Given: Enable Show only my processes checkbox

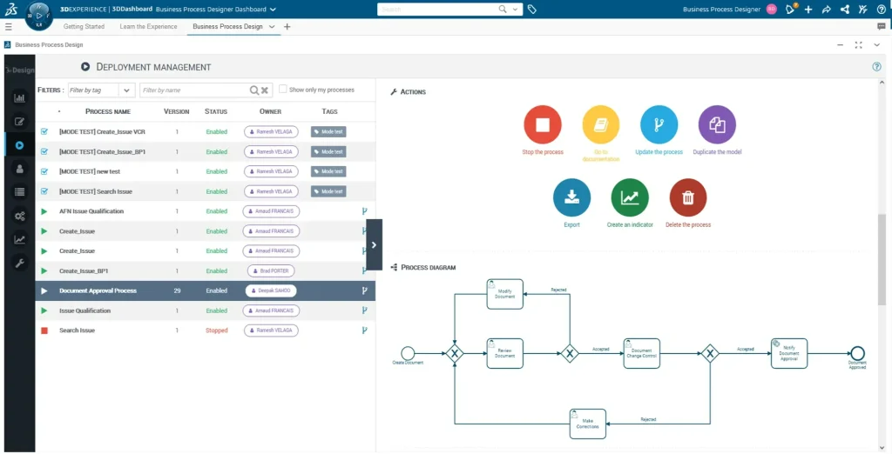Looking at the screenshot, I should [282, 90].
